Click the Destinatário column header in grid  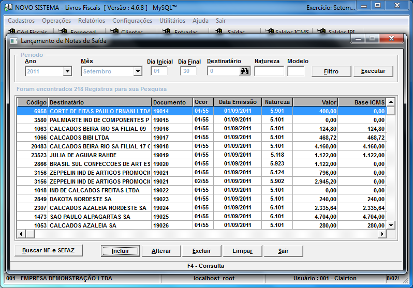[x=99, y=102]
